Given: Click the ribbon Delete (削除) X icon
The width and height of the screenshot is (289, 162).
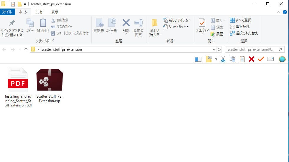Looking at the screenshot, I should (x=126, y=23).
